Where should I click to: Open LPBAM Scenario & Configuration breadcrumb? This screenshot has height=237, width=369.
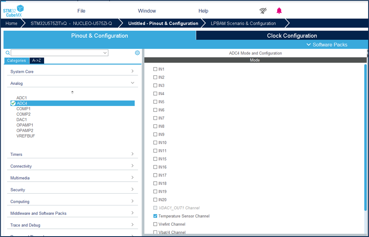pos(243,23)
